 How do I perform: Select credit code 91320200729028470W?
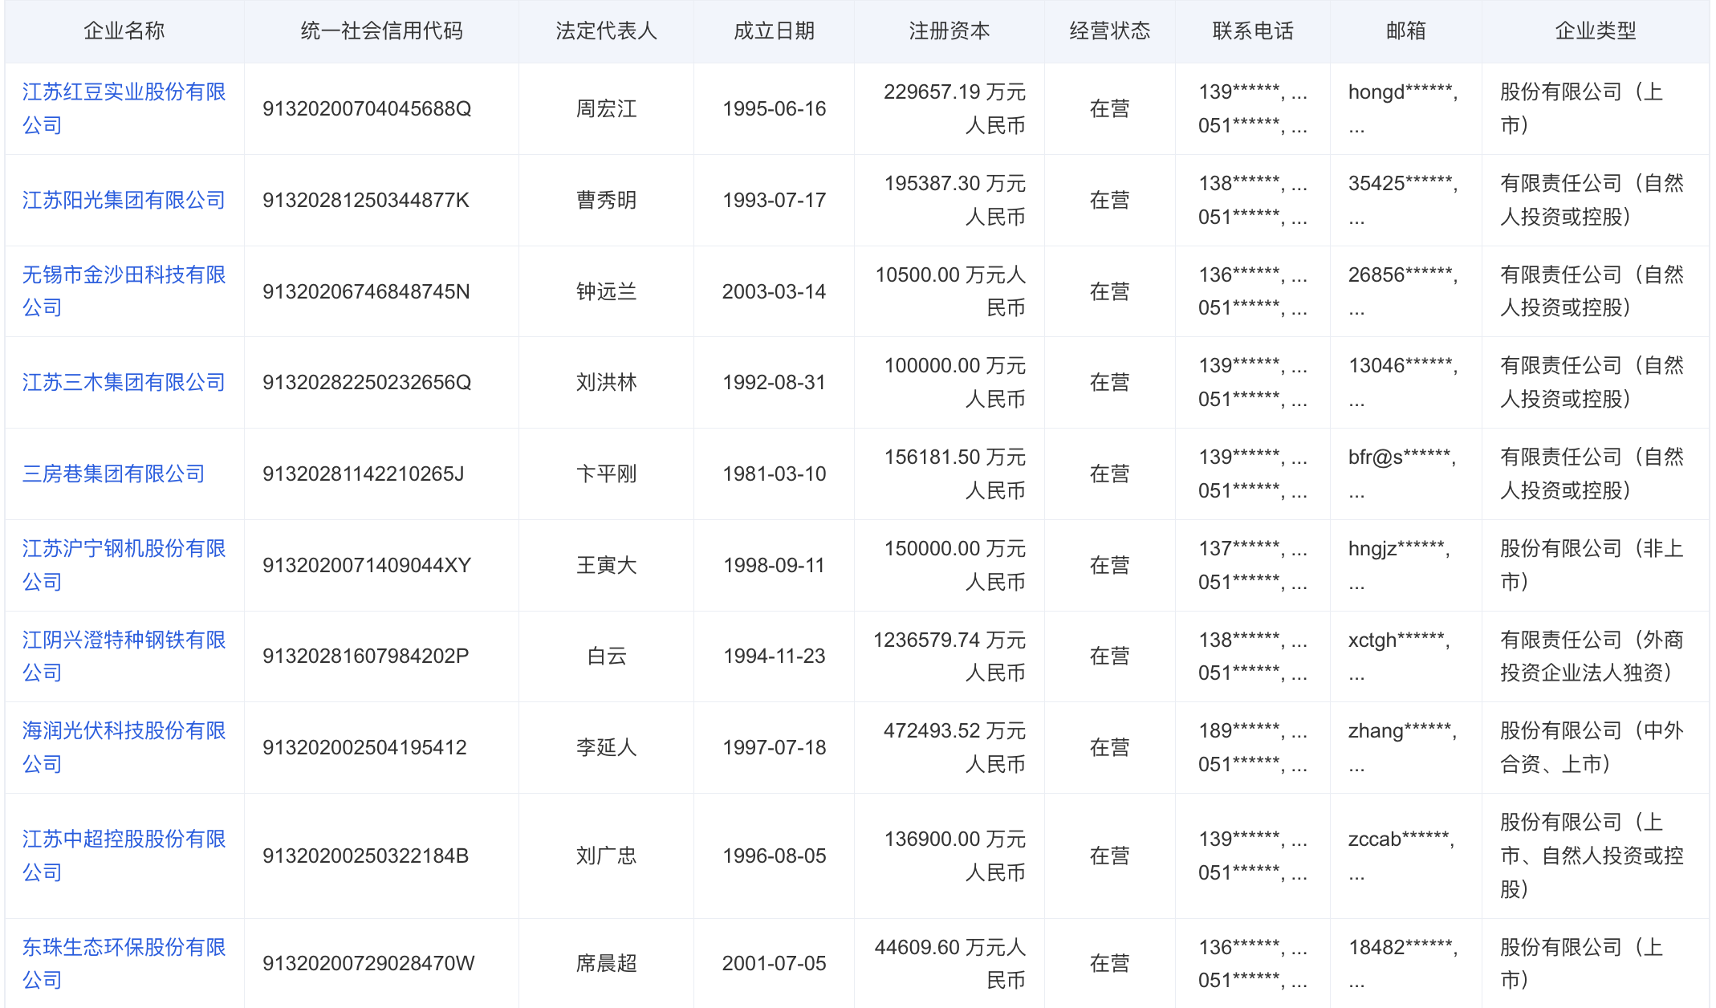tap(368, 963)
